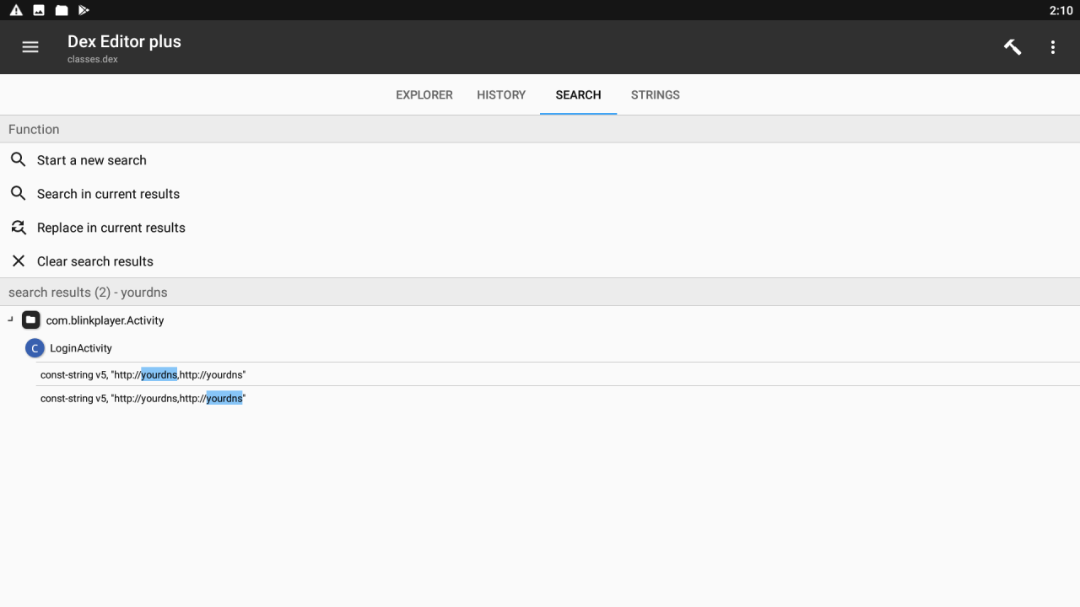Click the replace icon beside Replace in current results

click(18, 227)
